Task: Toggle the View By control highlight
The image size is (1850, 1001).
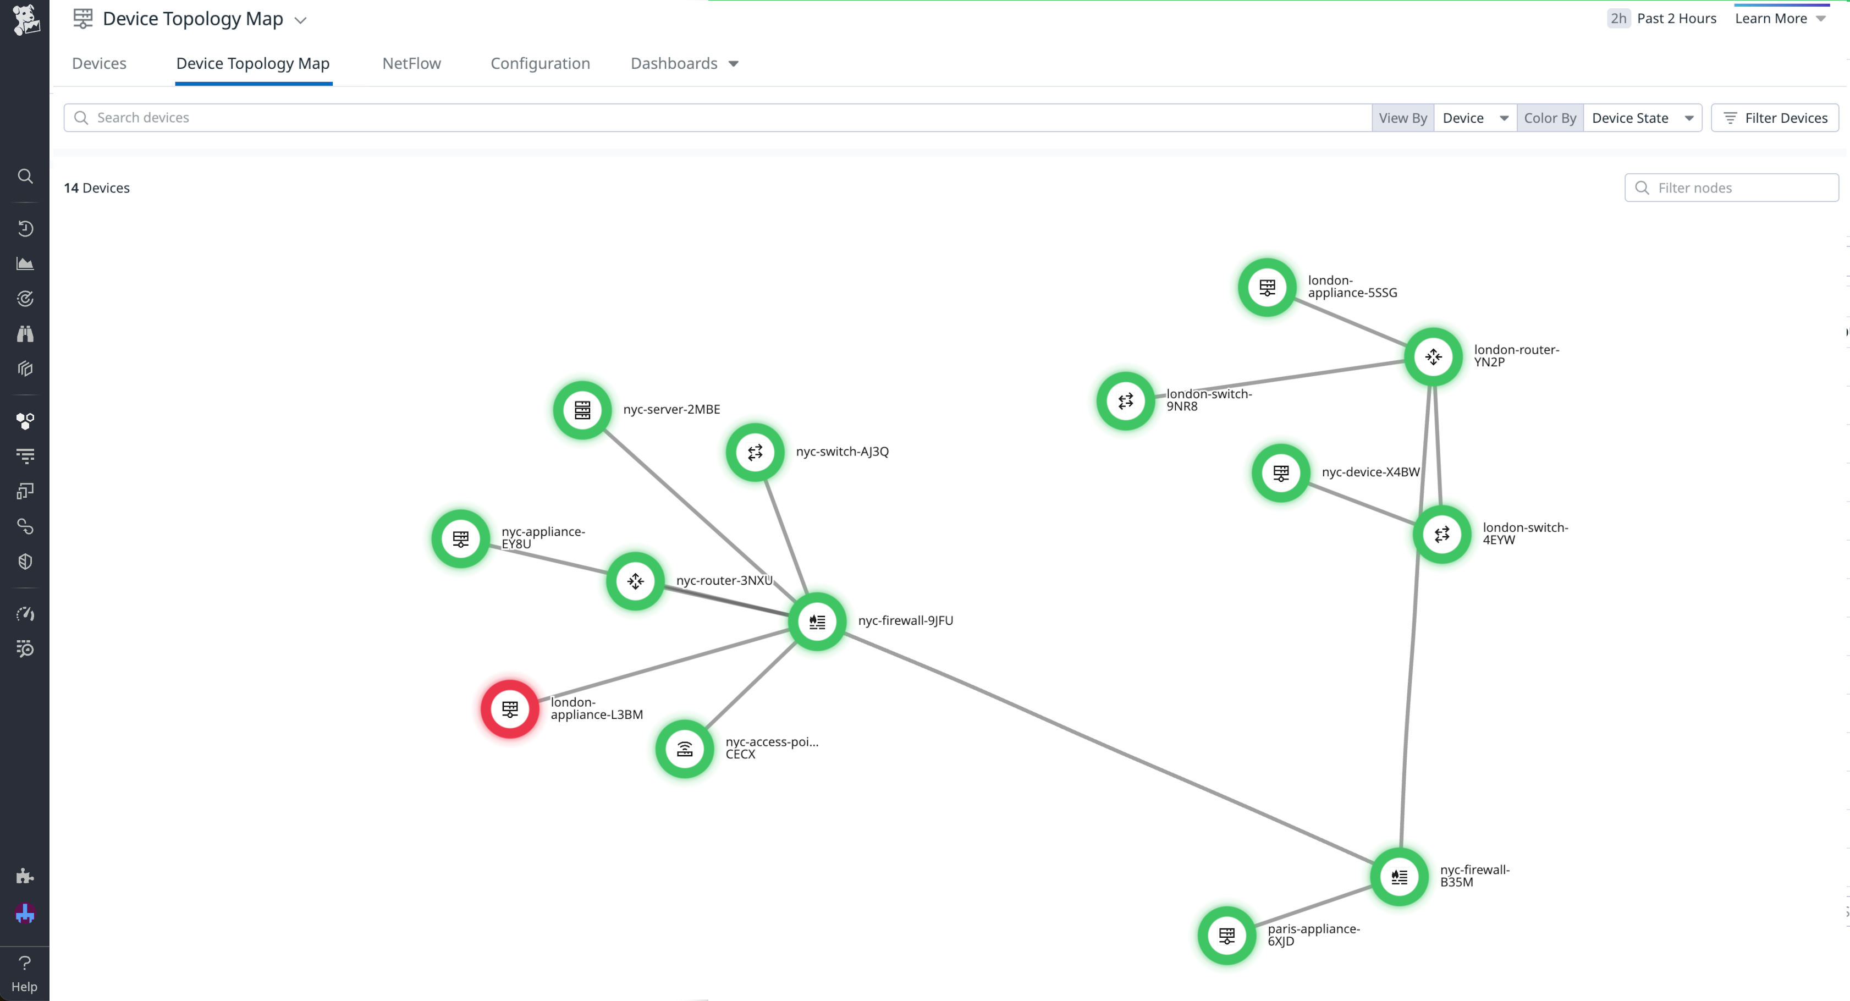Action: [x=1402, y=117]
